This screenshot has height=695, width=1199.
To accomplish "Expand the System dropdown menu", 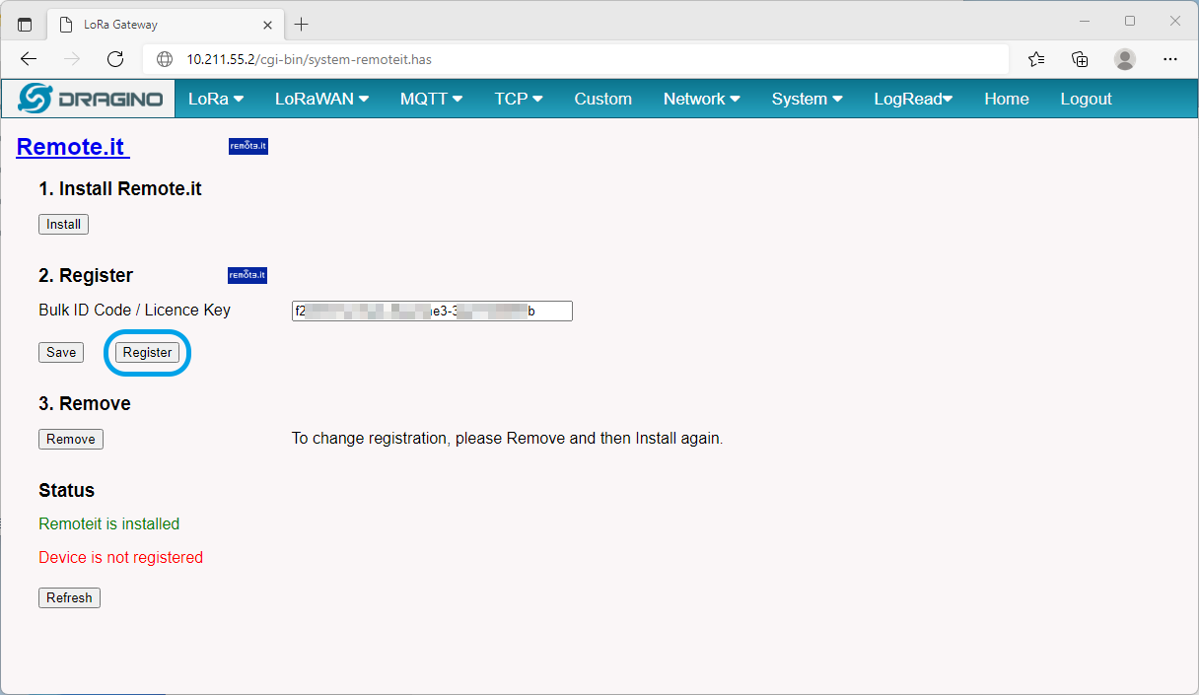I will (807, 99).
